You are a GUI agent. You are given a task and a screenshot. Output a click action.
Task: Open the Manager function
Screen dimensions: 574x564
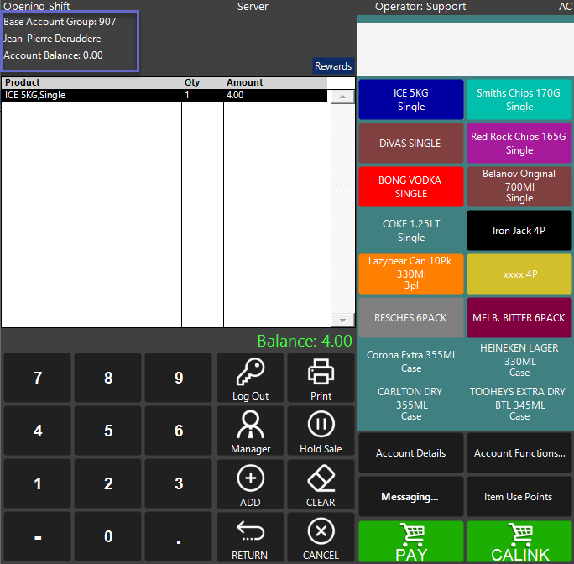point(250,431)
